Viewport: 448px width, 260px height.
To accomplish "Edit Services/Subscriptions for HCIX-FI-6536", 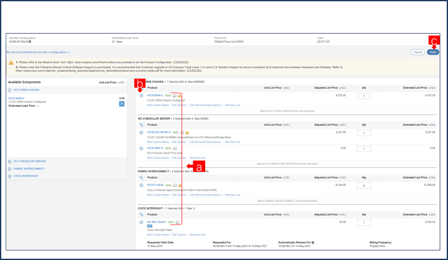I will pyautogui.click(x=205, y=195).
